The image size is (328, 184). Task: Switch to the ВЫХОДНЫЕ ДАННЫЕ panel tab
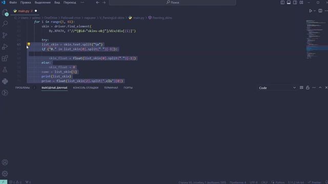[54, 87]
